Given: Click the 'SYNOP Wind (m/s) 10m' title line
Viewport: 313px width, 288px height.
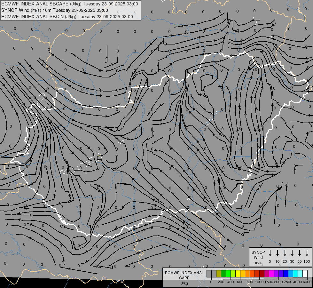Looking at the screenshot, I should pos(54,10).
